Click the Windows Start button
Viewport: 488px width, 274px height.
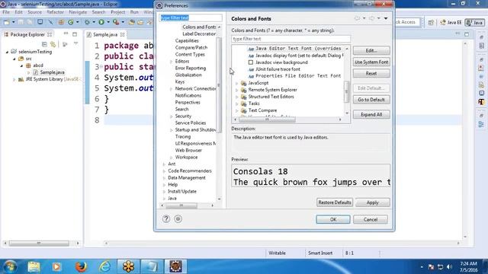pos(10,266)
